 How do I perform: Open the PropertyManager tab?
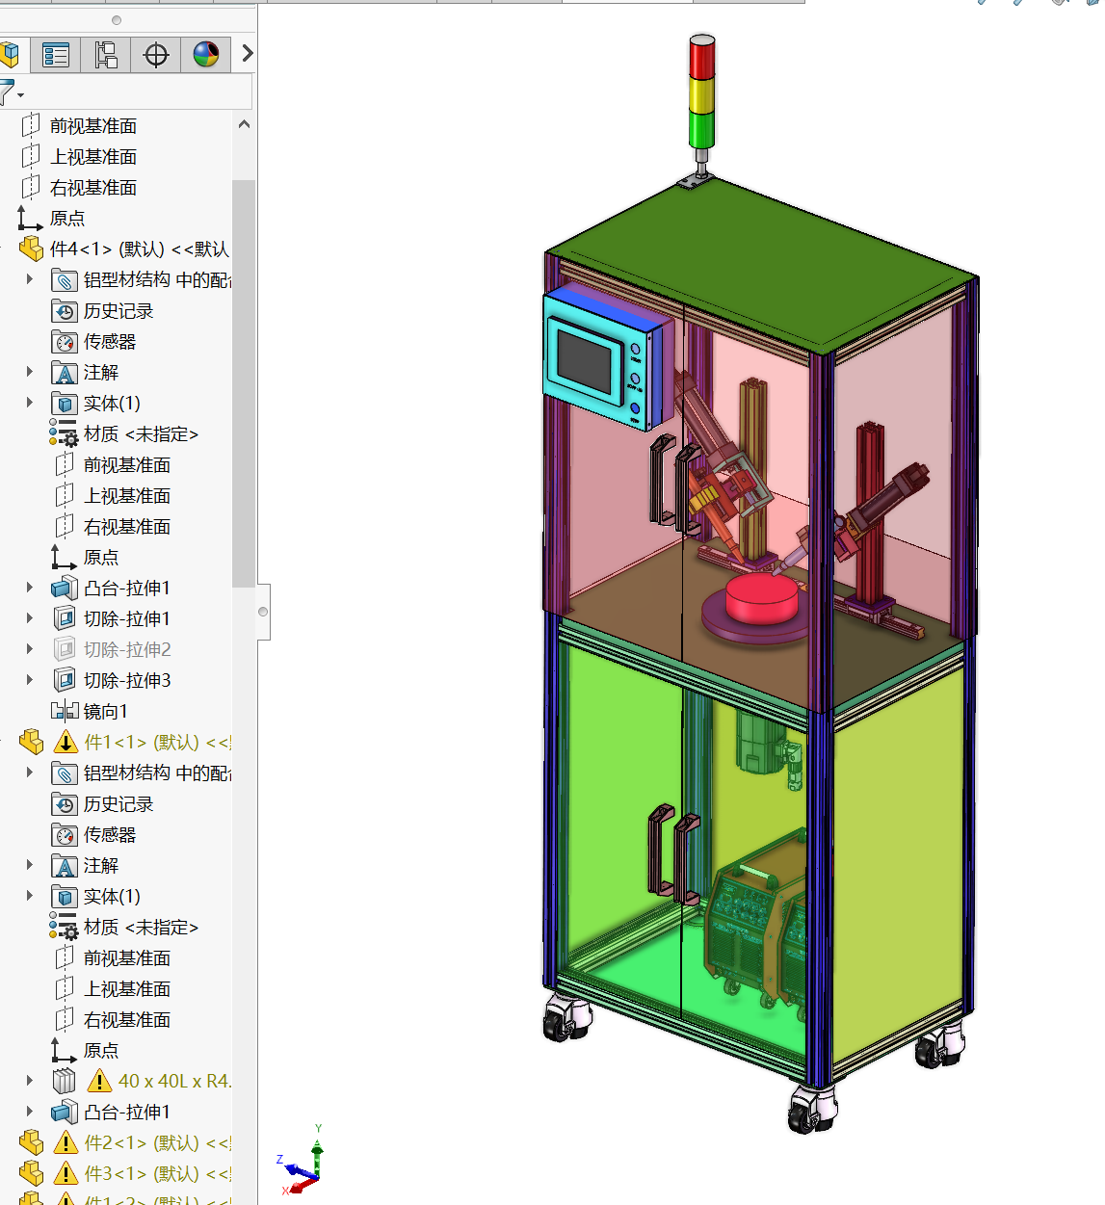56,55
